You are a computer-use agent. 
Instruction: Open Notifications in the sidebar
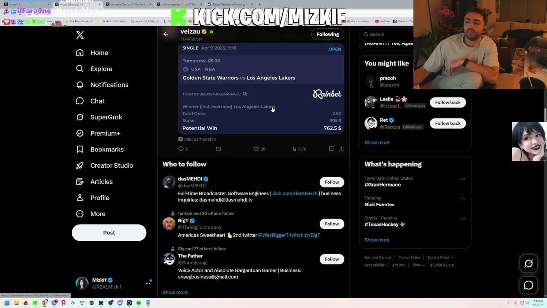[x=102, y=85]
